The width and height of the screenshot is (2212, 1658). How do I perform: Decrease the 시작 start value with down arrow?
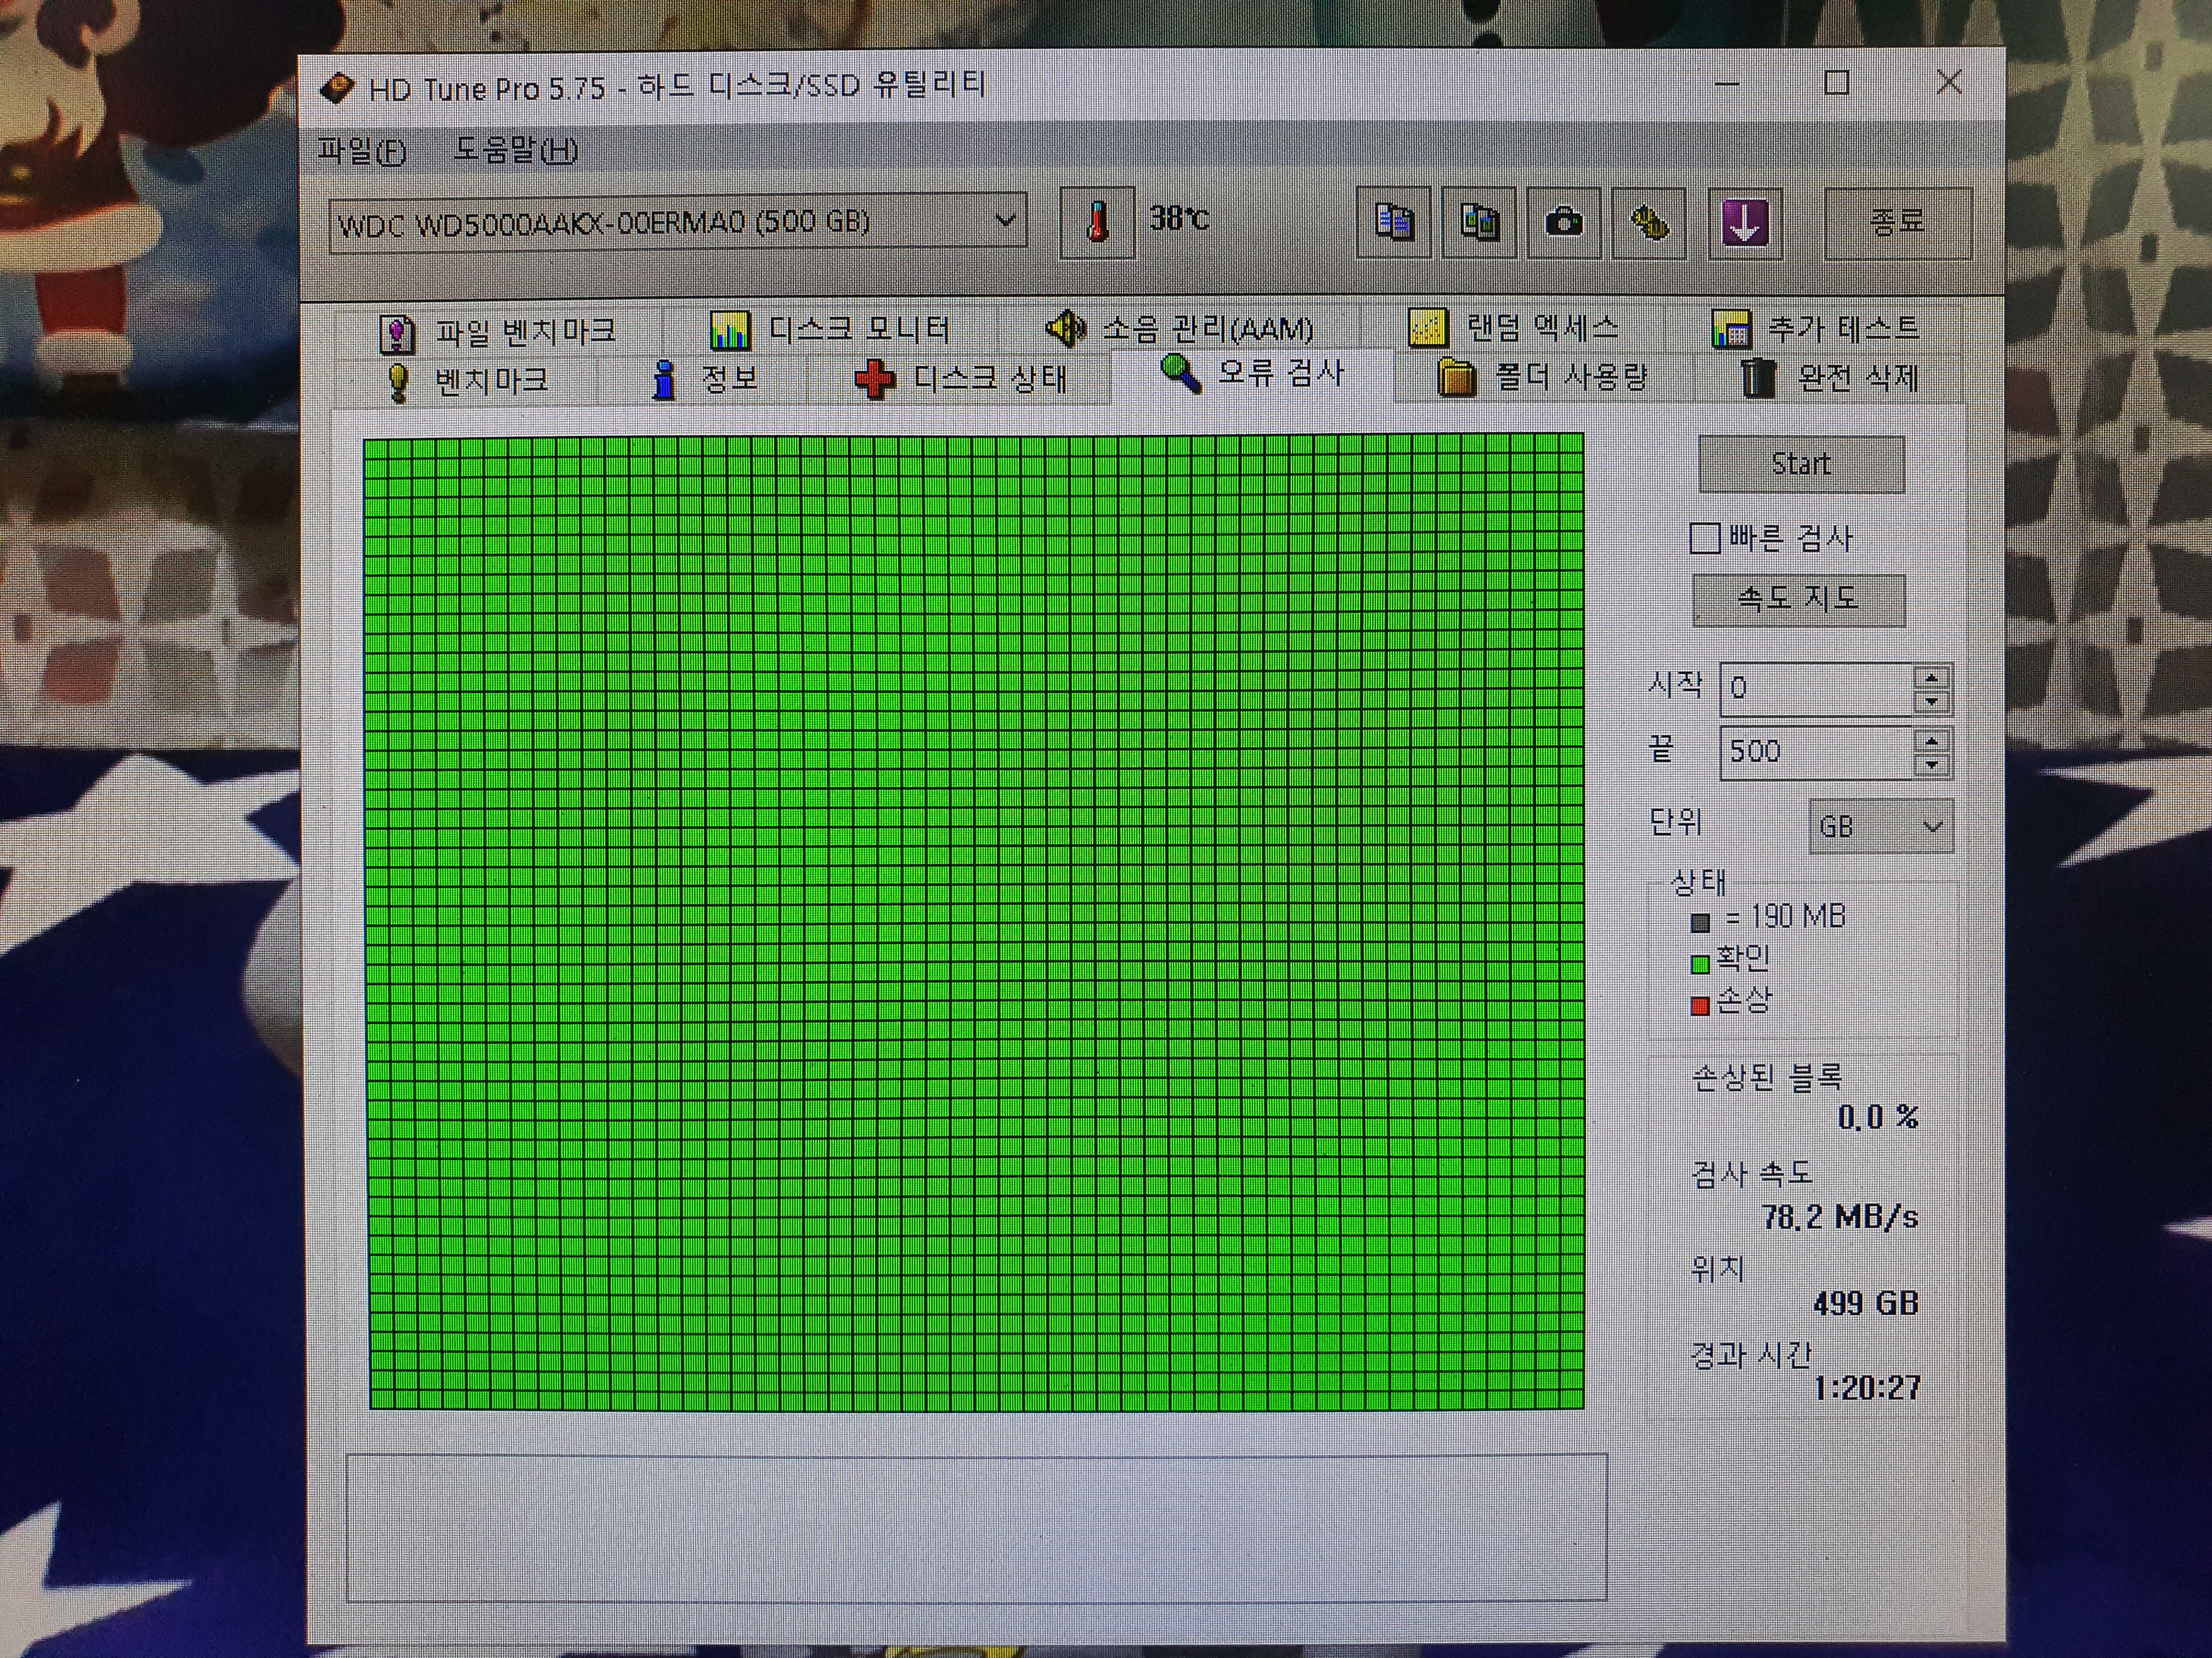(1932, 702)
